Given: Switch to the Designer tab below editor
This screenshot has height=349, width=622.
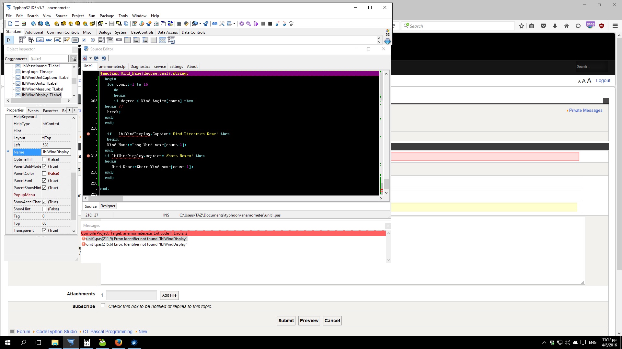Looking at the screenshot, I should (x=108, y=206).
